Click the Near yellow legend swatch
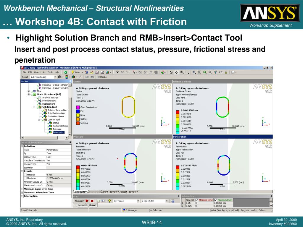The image size is (303, 227). pos(78,115)
